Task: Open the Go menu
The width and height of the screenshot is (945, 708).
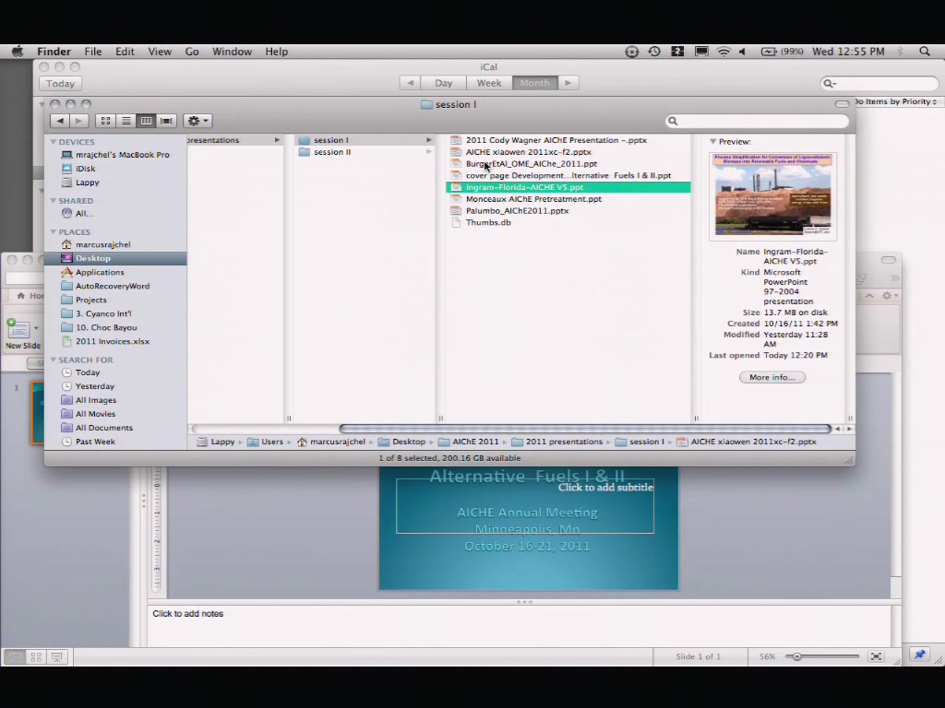Action: (192, 52)
